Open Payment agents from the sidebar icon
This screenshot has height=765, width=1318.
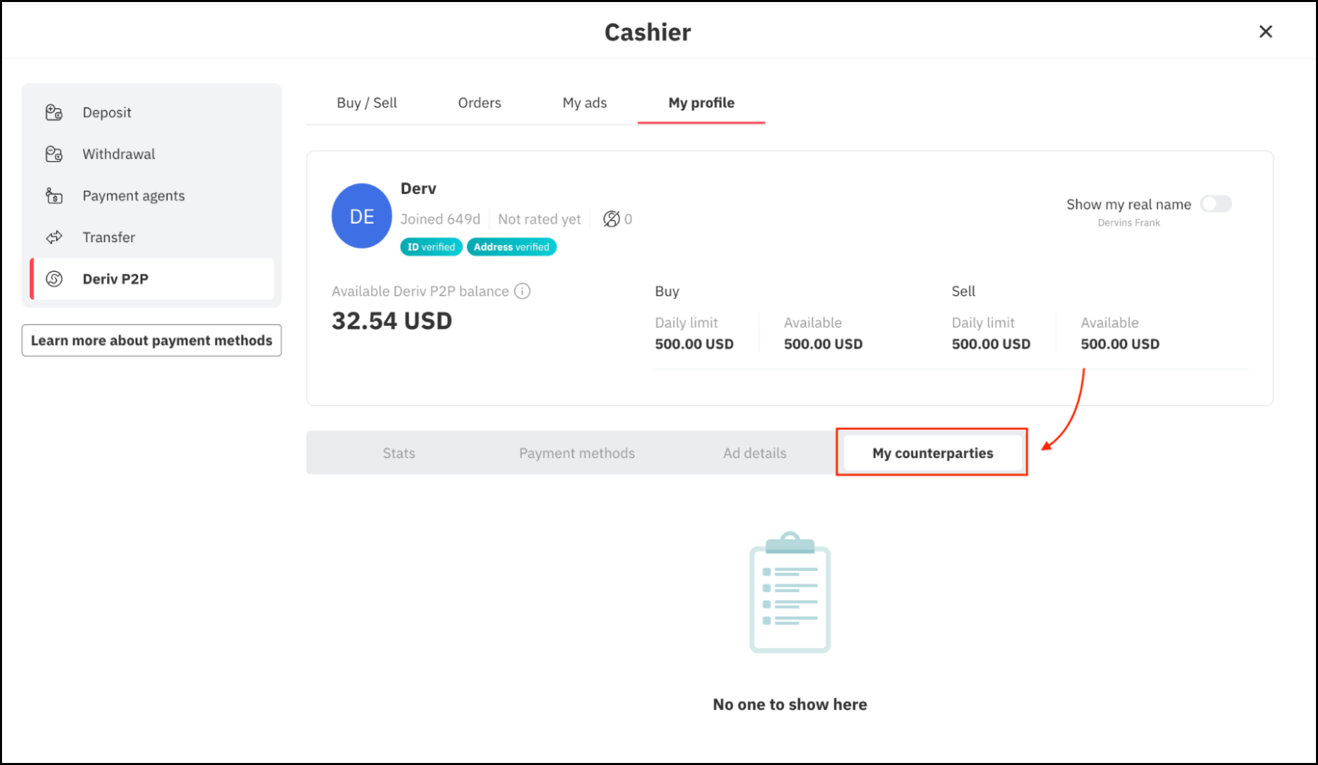(x=54, y=195)
